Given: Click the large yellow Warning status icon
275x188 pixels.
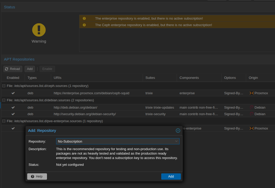Looking at the screenshot, I should (x=39, y=30).
